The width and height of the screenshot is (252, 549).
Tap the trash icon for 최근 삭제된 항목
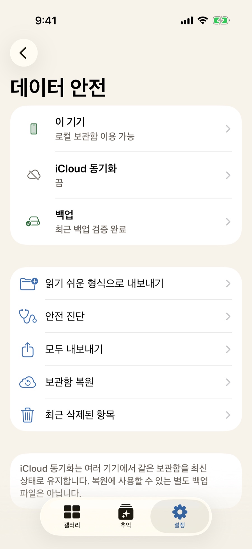(27, 415)
